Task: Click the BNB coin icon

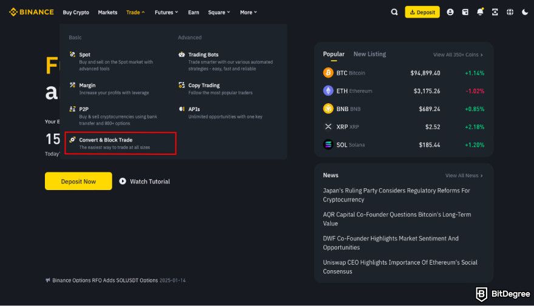Action: tap(328, 109)
